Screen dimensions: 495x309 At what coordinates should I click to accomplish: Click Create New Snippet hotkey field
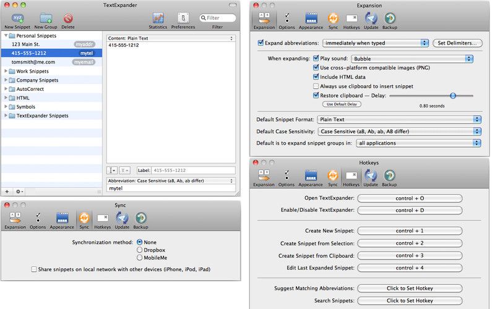(410, 231)
